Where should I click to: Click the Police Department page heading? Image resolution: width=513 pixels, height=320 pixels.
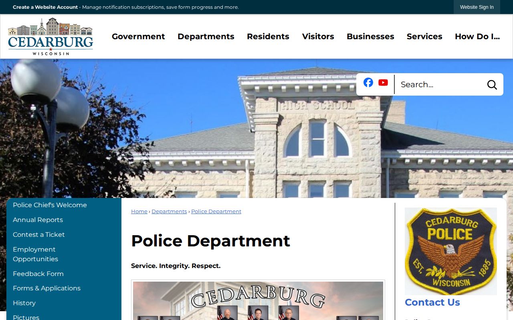coord(210,241)
